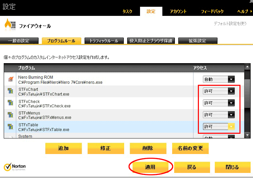Open 侵入防止とブラウザ保護 tab
Image resolution: width=253 pixels, height=178 pixels.
click(151, 41)
